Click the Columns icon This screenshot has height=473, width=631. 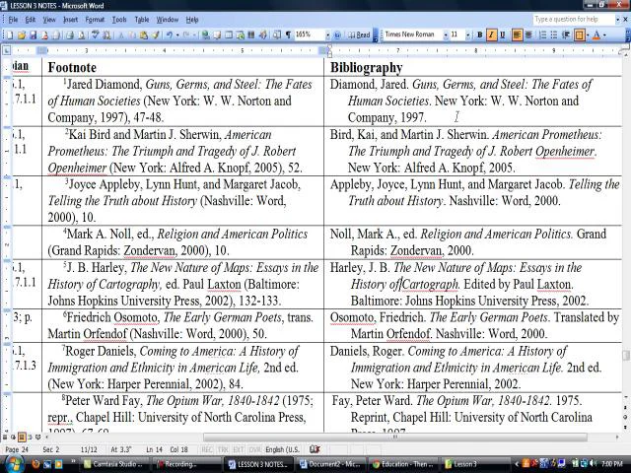tap(251, 35)
